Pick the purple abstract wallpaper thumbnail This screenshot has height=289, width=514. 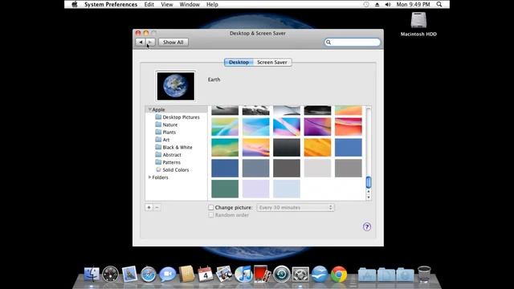coord(317,127)
